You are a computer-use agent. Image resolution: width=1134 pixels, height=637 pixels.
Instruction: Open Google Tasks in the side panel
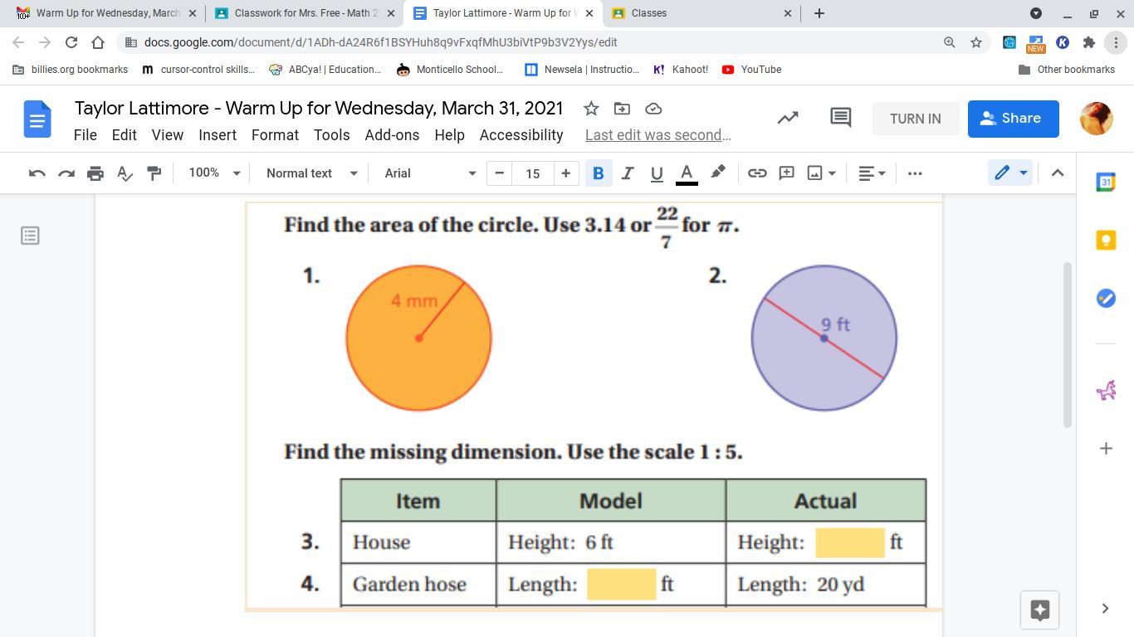click(x=1106, y=298)
